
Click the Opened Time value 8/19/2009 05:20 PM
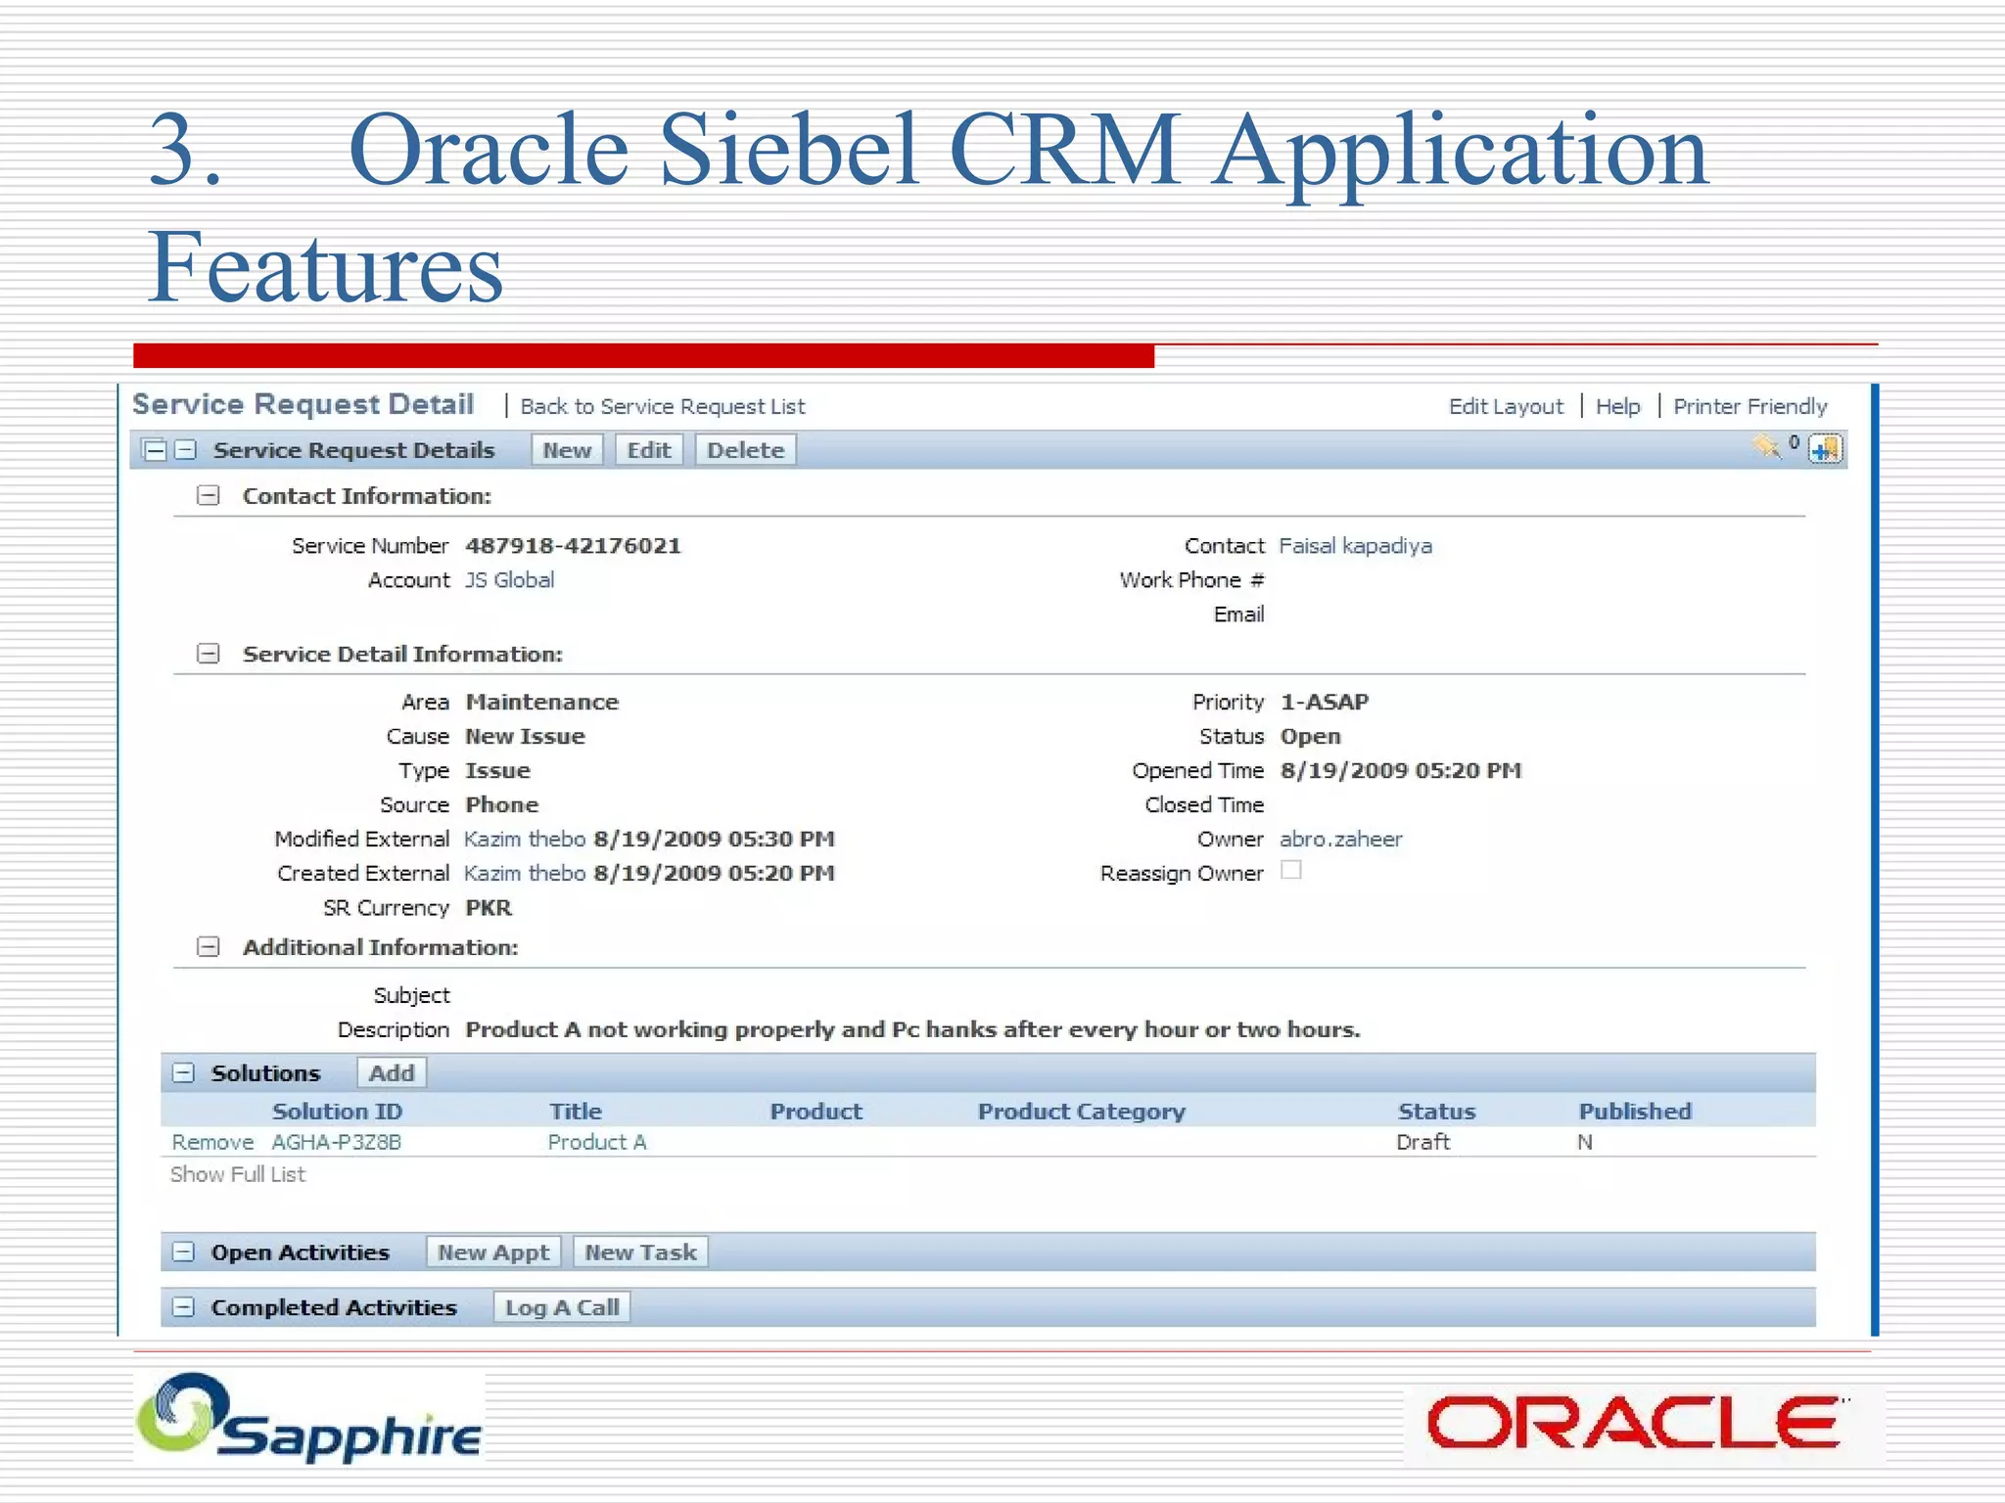[1401, 770]
